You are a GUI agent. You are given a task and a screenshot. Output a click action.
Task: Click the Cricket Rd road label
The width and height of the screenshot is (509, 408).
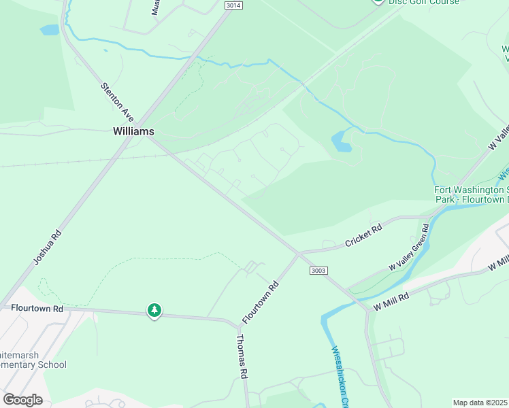coord(363,235)
